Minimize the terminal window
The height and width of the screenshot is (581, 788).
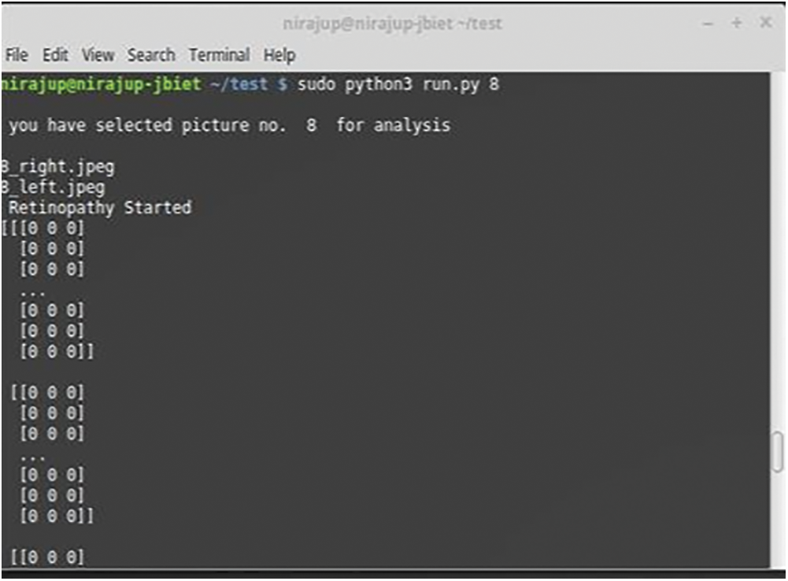pyautogui.click(x=708, y=24)
